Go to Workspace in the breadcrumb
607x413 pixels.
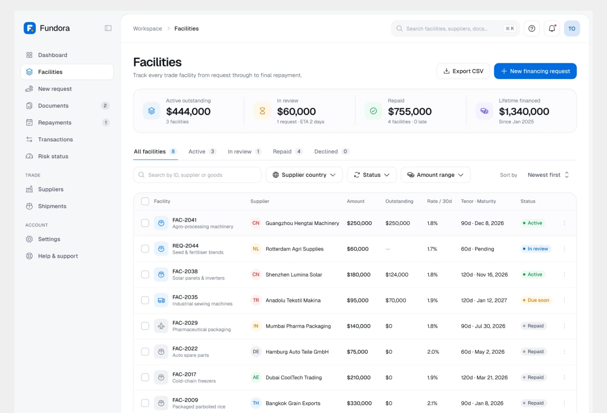(x=147, y=28)
